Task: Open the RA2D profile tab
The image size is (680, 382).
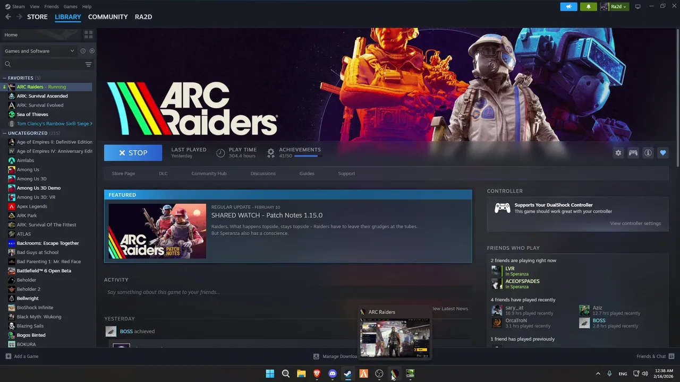Action: (x=143, y=17)
